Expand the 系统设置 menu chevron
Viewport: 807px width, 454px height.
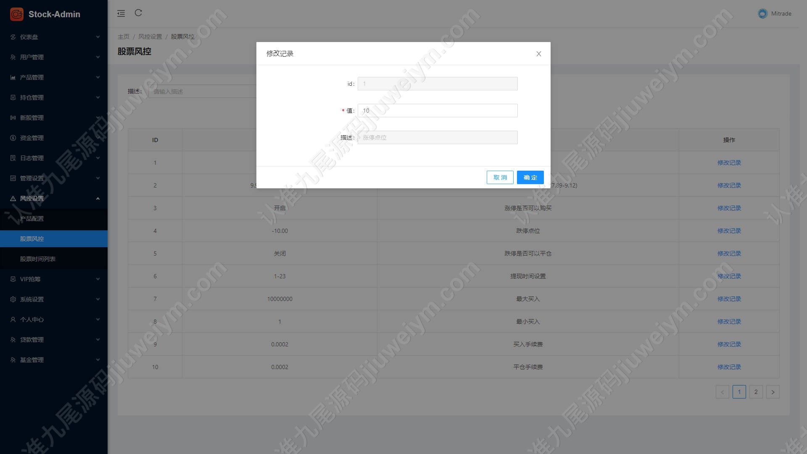(x=98, y=299)
